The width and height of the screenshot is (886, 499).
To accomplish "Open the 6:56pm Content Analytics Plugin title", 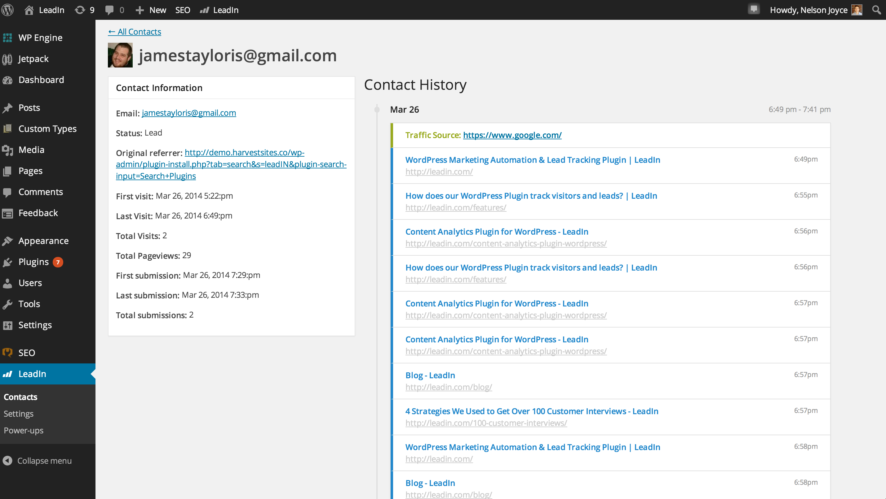I will [497, 232].
